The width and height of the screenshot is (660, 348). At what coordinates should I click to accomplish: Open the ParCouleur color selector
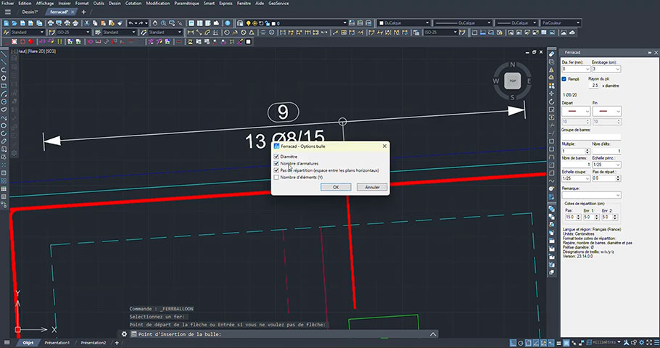(560, 23)
